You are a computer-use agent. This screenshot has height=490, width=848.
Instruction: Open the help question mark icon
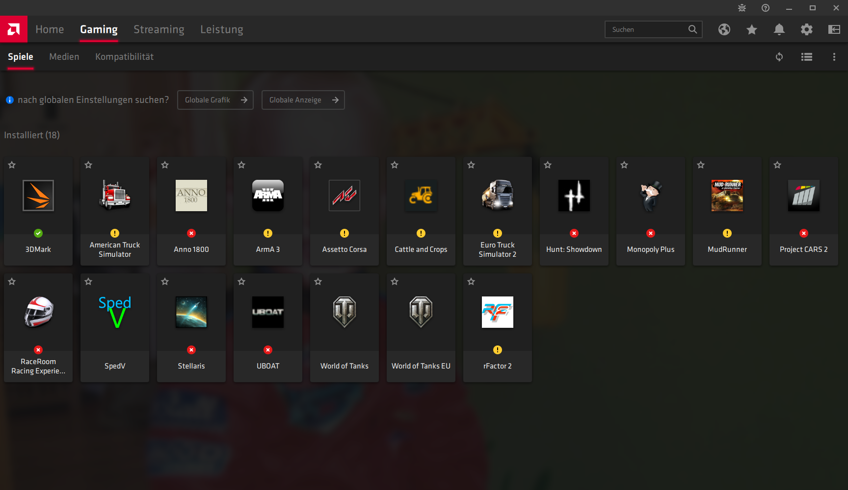(x=766, y=8)
